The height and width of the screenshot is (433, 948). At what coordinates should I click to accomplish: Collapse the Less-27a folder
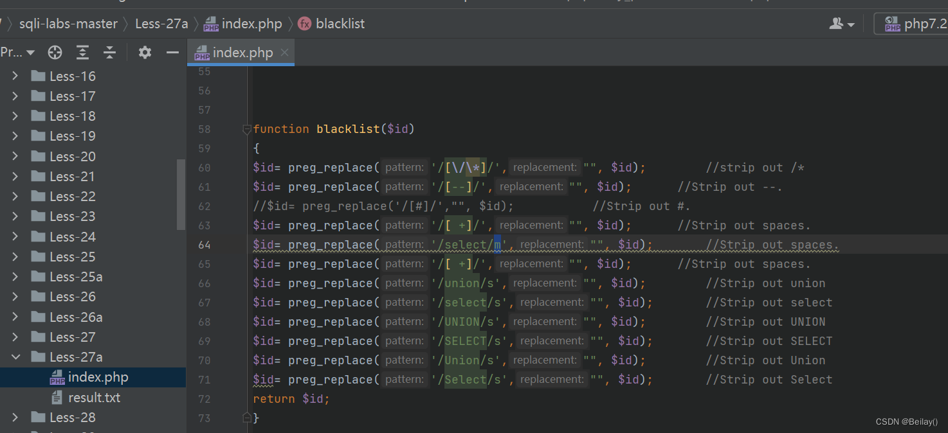[15, 357]
